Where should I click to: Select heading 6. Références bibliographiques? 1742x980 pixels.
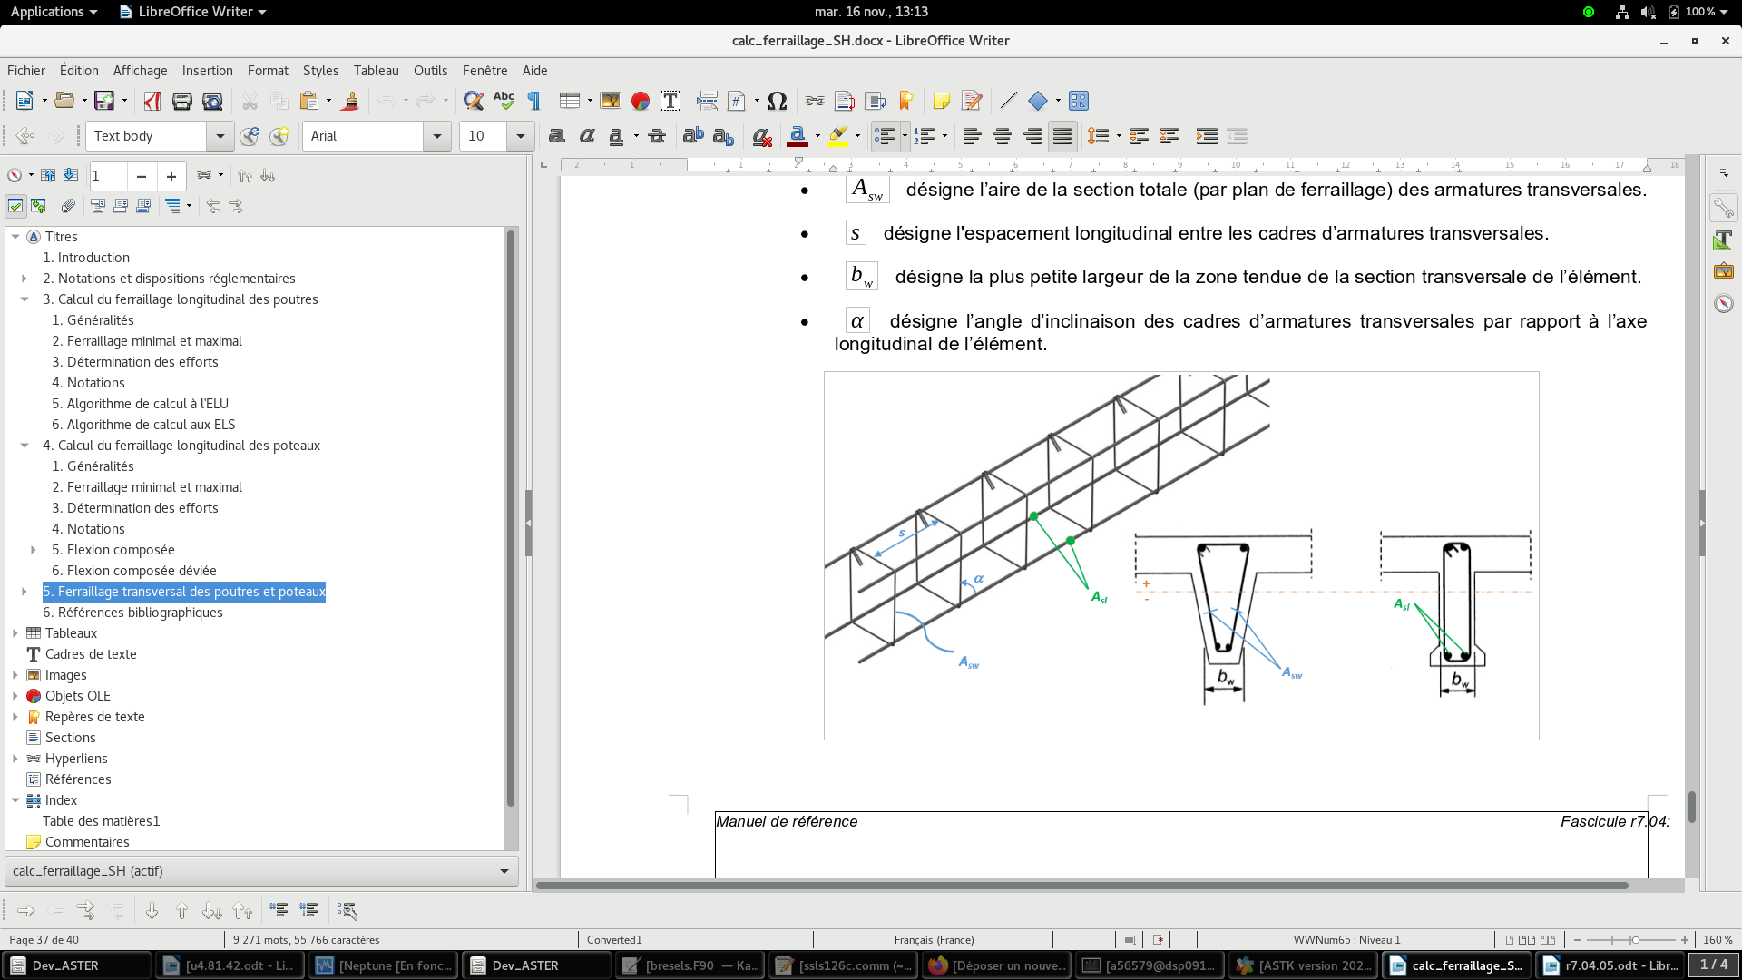tap(132, 612)
